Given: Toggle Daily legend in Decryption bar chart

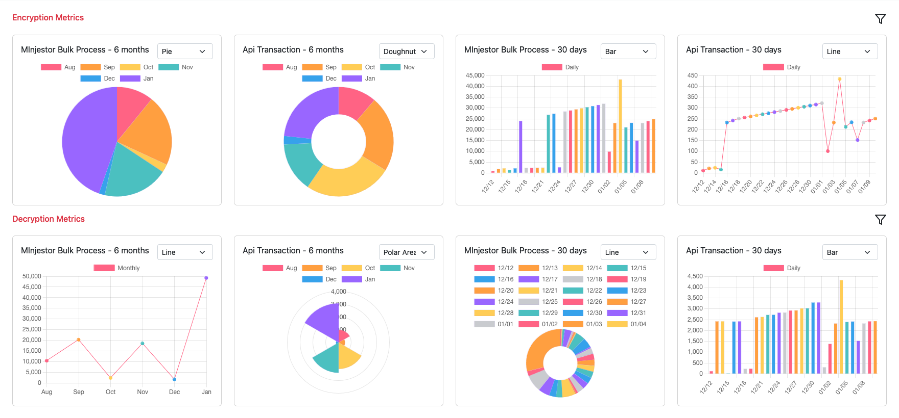Looking at the screenshot, I should [782, 268].
